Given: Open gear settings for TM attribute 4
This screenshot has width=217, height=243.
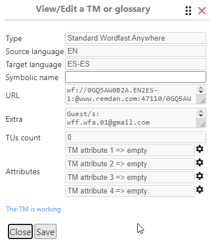Looking at the screenshot, I should point(199,190).
